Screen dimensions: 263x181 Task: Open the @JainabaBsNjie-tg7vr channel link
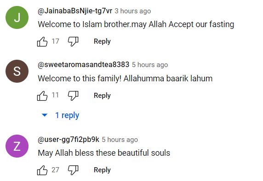(75, 11)
